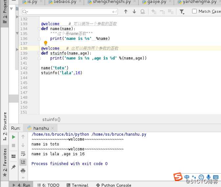
Task: Open the Python Console tool window
Action: 114,185
